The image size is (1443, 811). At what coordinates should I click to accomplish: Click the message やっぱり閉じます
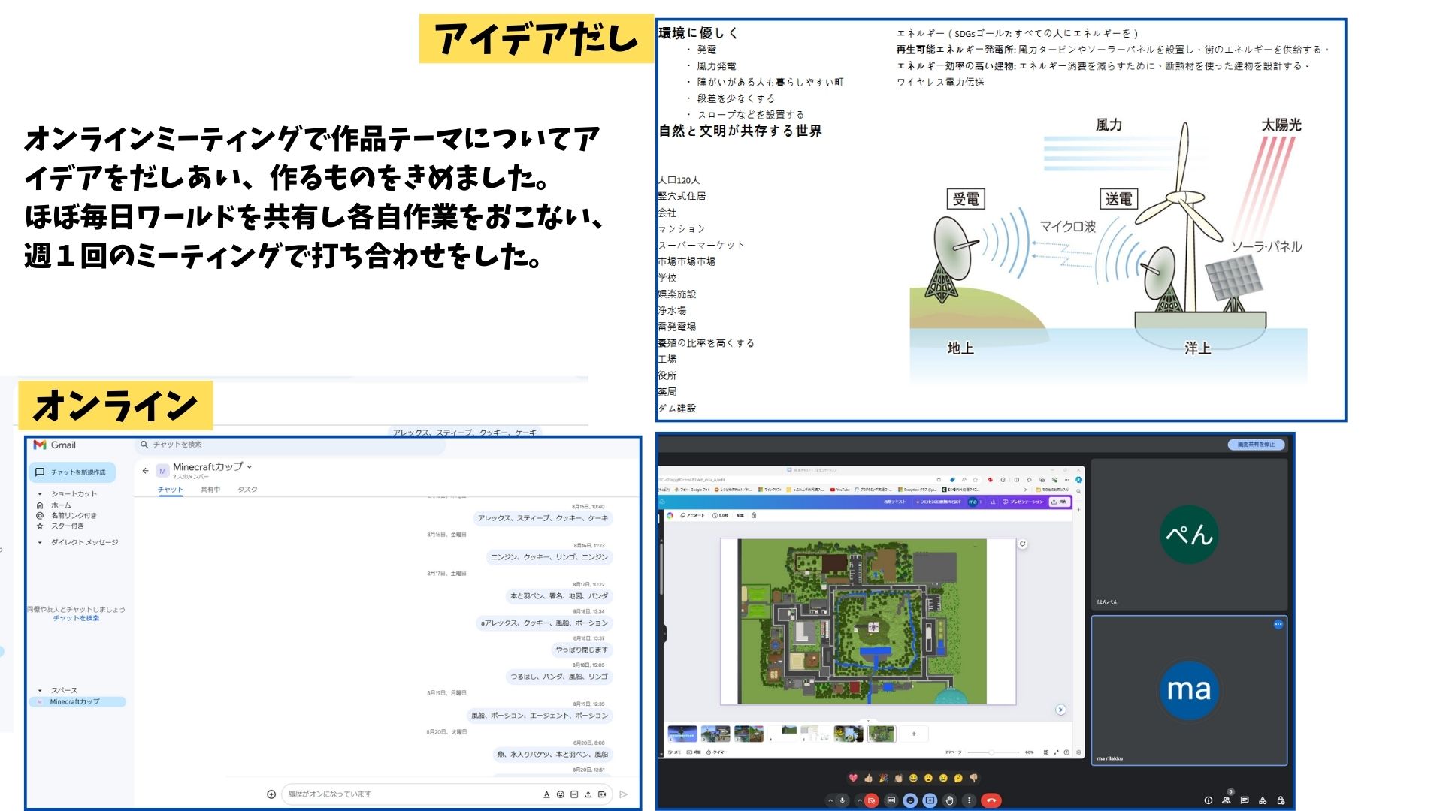point(582,650)
